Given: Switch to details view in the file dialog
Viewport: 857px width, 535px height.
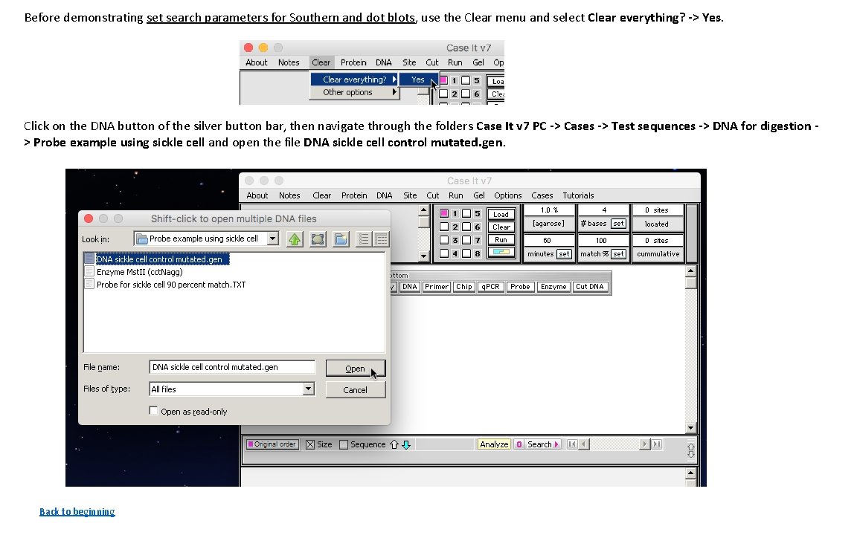Looking at the screenshot, I should pos(381,239).
